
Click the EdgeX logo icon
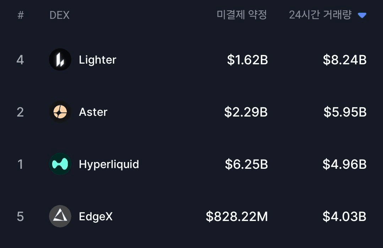[60, 216]
